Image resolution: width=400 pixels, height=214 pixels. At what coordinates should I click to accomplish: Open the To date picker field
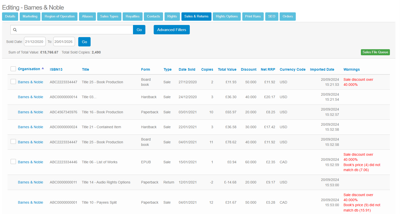point(64,42)
